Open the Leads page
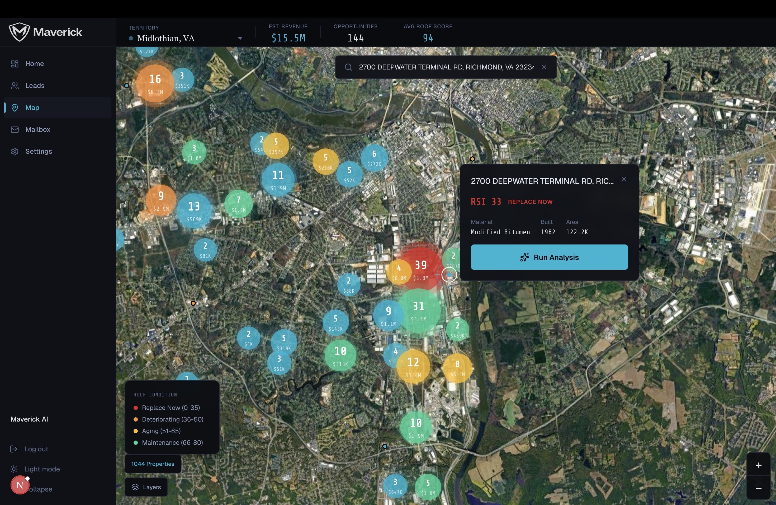Image resolution: width=776 pixels, height=505 pixels. [58, 86]
